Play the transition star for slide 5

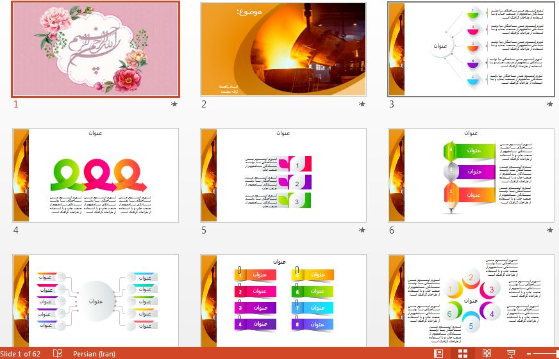coord(362,230)
